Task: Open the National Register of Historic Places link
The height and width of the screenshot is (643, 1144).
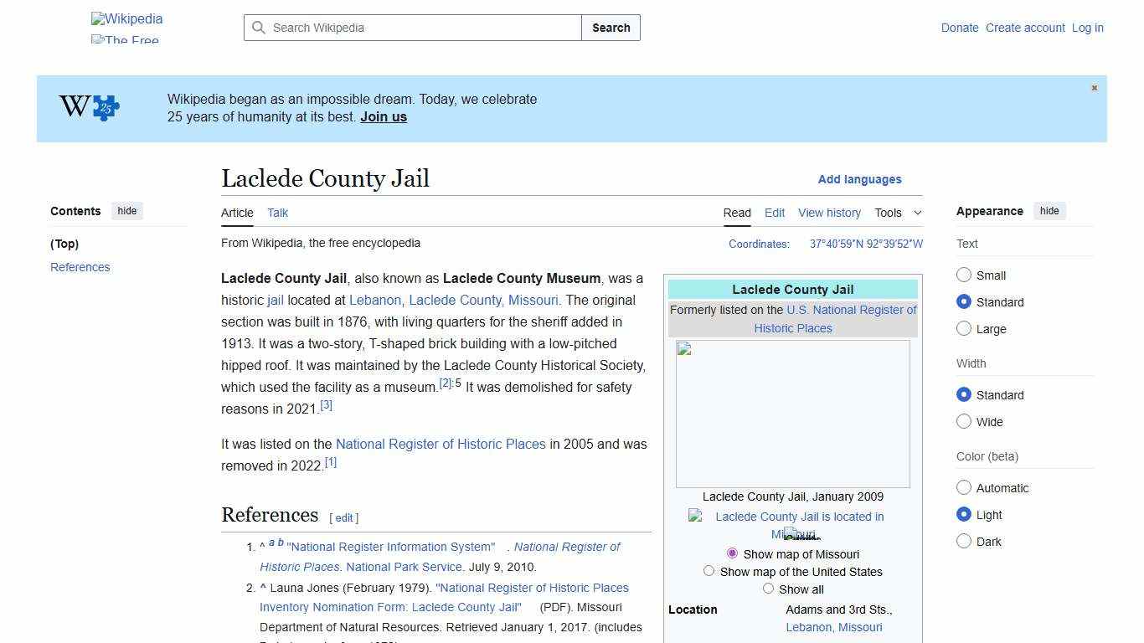Action: coord(441,444)
